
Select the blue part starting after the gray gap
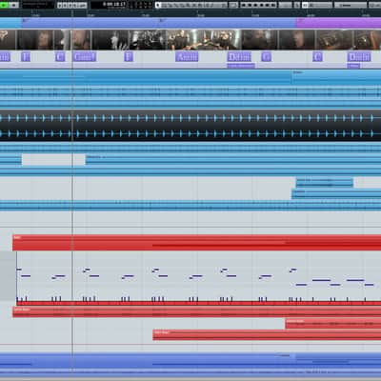pos(233,160)
